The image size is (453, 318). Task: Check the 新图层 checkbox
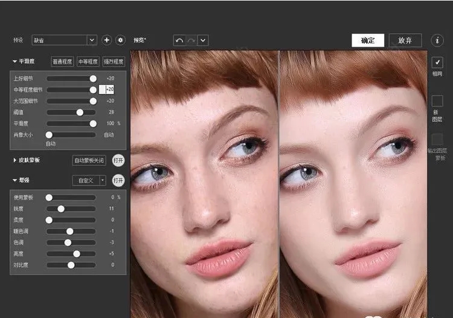click(x=437, y=101)
